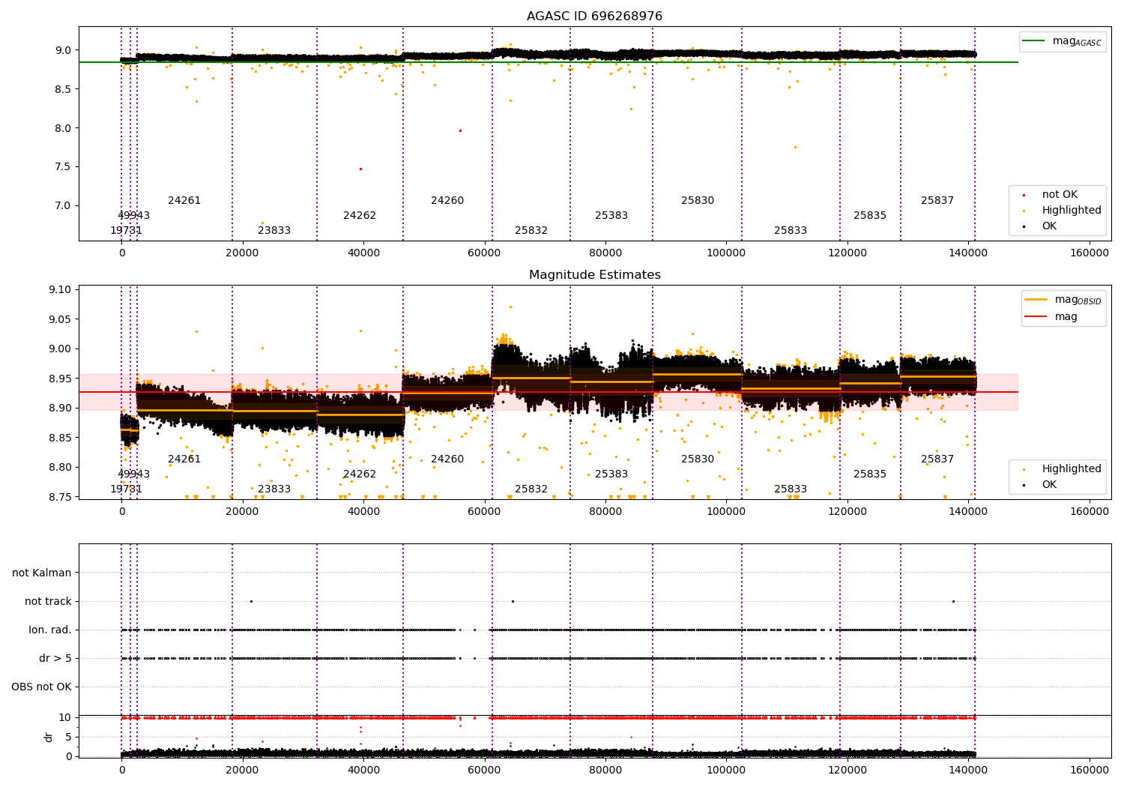Click 24262 label in Magnitude Estimates plot
This screenshot has height=787, width=1124.
tap(360, 474)
